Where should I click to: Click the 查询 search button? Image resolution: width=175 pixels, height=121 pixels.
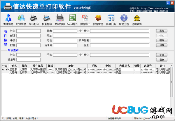click(x=162, y=55)
